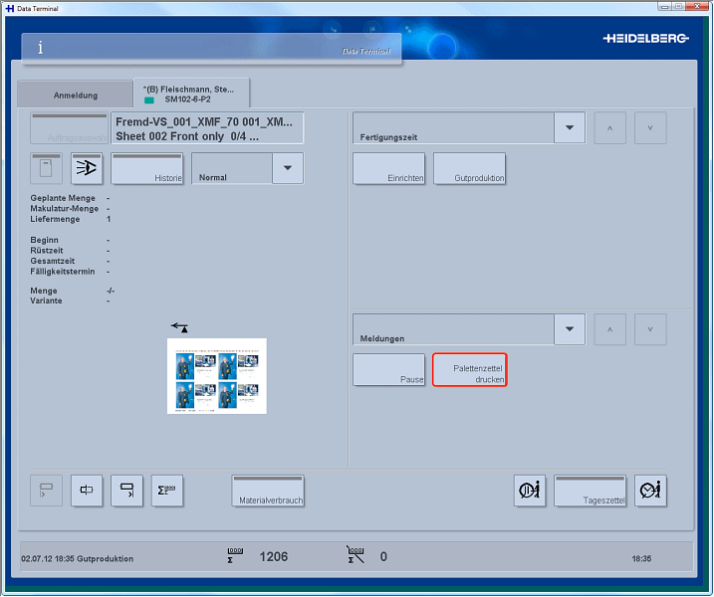Click the sum counter icon button
Image resolution: width=714 pixels, height=597 pixels.
(166, 491)
